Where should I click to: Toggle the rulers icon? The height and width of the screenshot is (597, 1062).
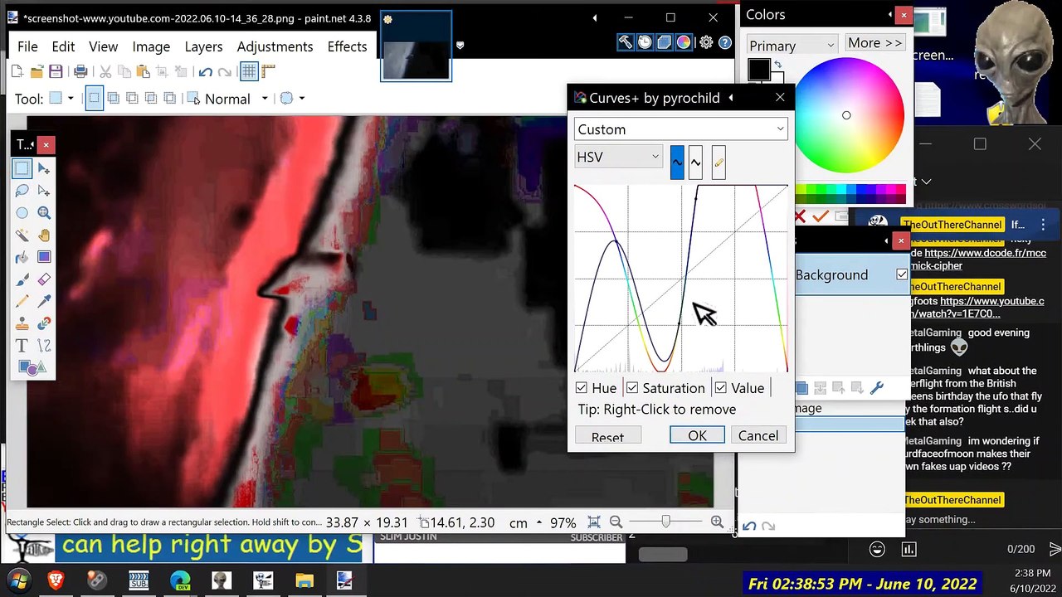click(x=268, y=72)
